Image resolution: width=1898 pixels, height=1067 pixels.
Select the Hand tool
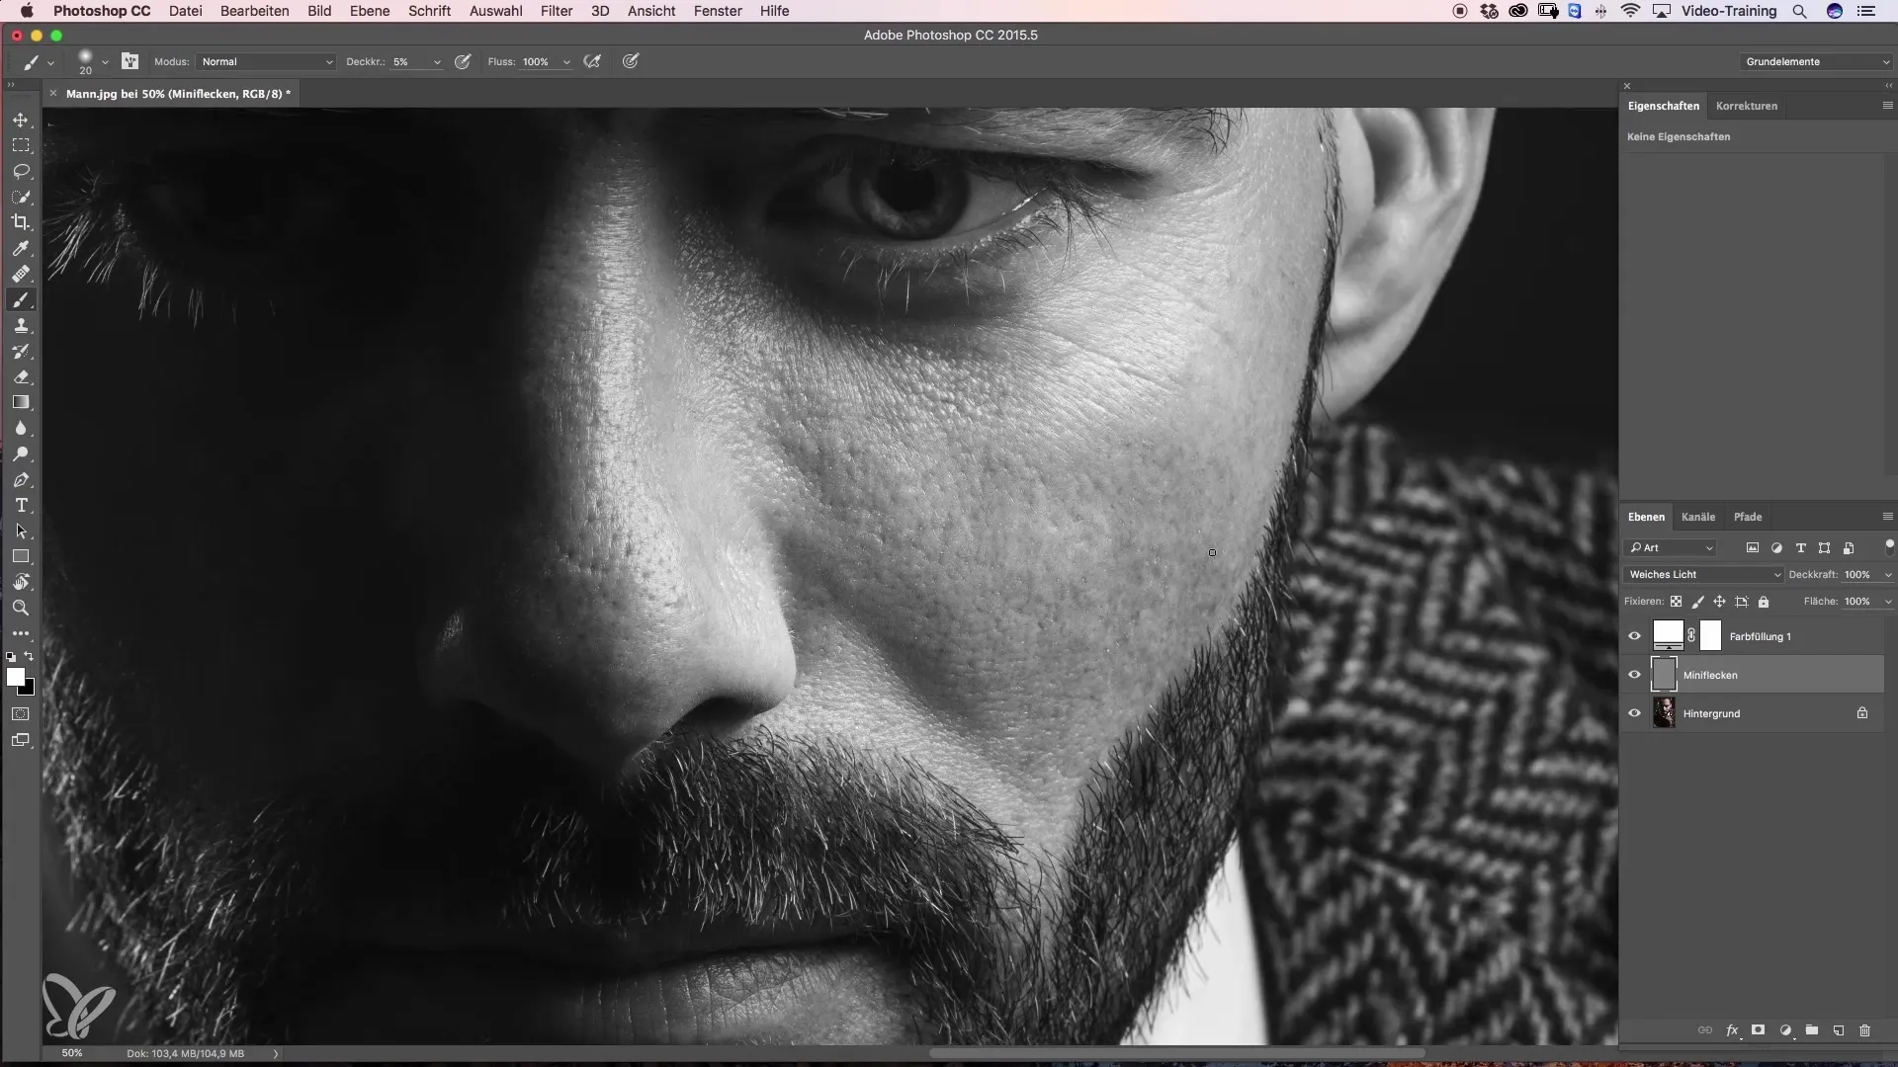(x=21, y=582)
